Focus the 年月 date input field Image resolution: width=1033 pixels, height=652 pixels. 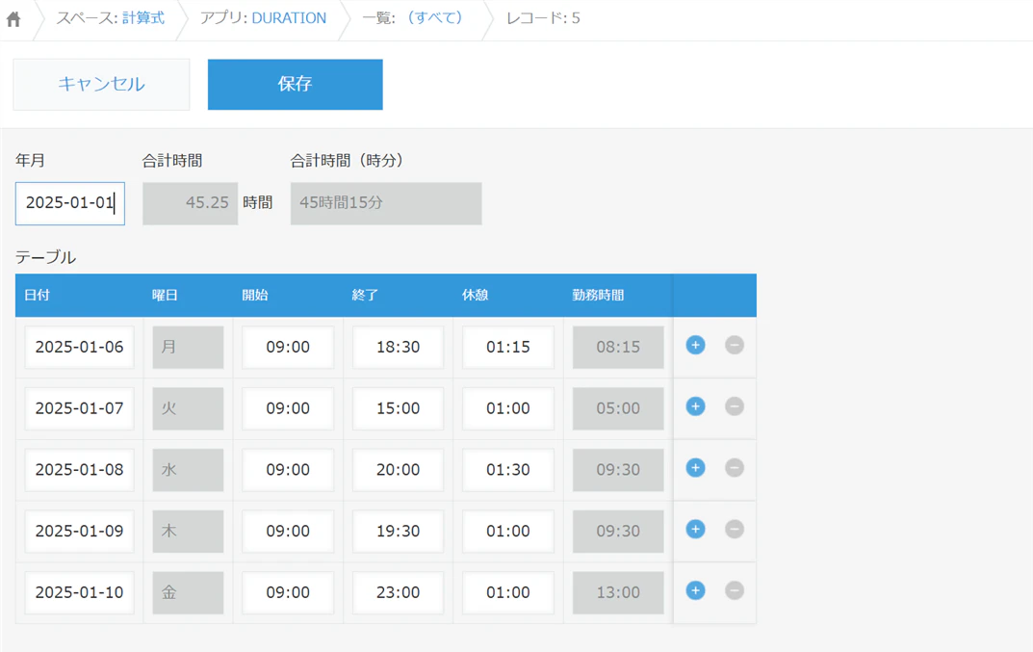click(70, 203)
